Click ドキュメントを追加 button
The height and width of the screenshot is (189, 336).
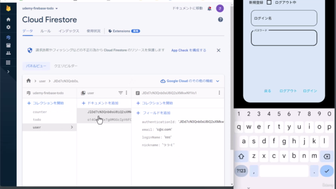coord(100,103)
